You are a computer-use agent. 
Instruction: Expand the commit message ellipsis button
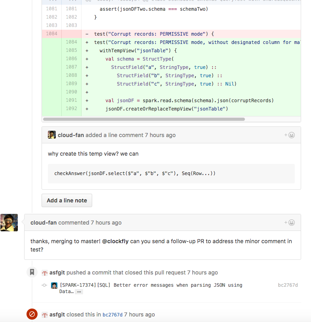79,292
